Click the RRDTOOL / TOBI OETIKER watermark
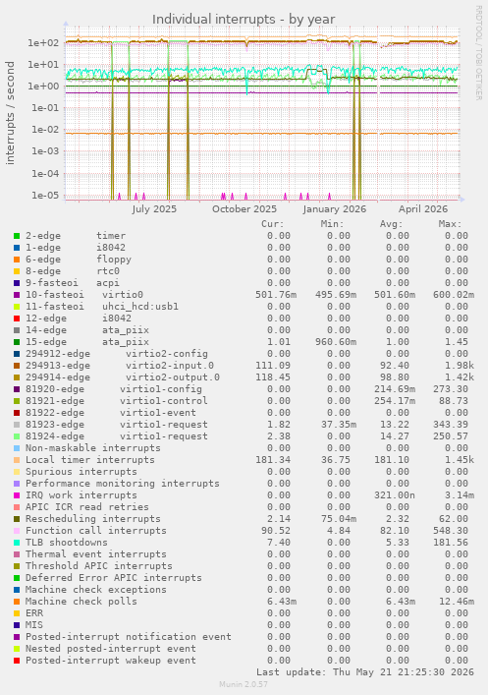Image resolution: width=488 pixels, height=695 pixels. coord(479,52)
